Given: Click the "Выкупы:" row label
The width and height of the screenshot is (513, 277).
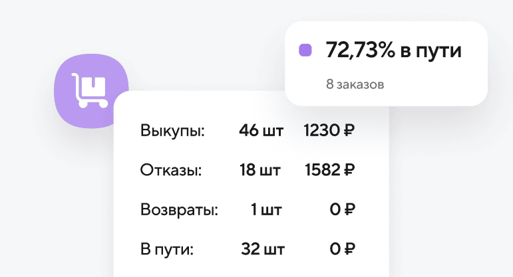Looking at the screenshot, I should (x=172, y=131).
